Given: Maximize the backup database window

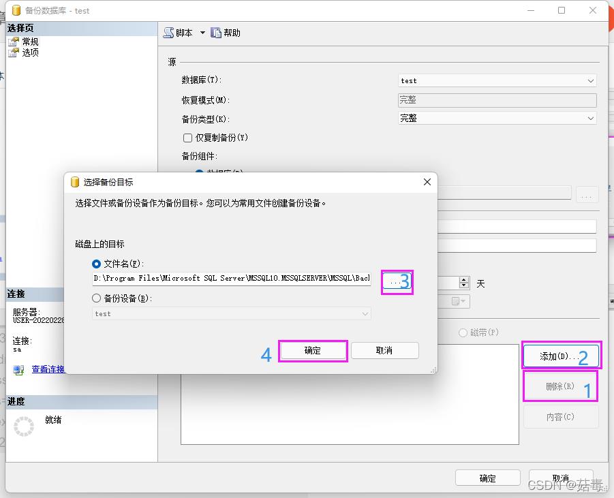Looking at the screenshot, I should (x=562, y=10).
